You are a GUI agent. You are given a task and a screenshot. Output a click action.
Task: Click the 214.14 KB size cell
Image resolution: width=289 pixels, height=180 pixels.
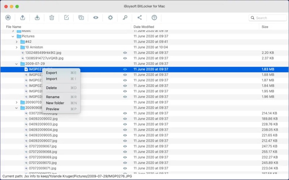coord(269,113)
